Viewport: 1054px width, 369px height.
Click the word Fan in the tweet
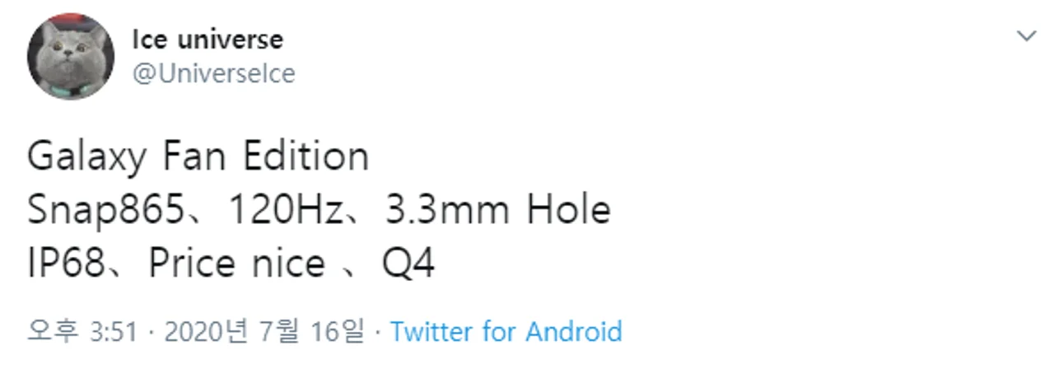tap(194, 157)
